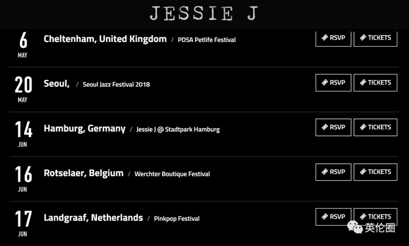The height and width of the screenshot is (246, 409).
Task: Open the Rotselaer, Belgium event link
Action: click(x=84, y=173)
